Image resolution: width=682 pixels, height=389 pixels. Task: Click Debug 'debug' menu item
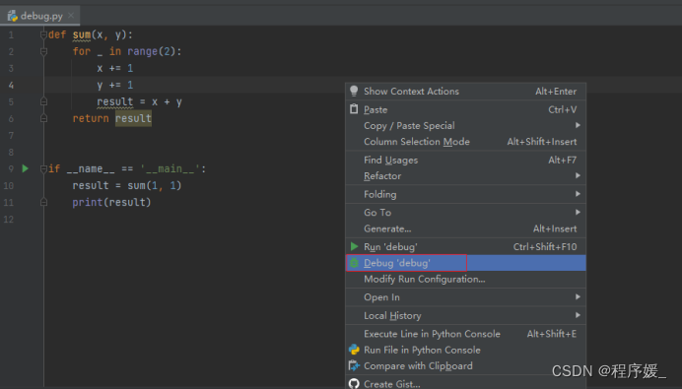[x=466, y=263]
